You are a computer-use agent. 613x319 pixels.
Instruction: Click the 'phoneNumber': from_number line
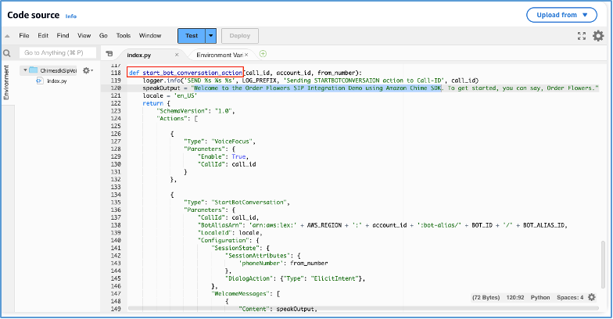coord(283,263)
